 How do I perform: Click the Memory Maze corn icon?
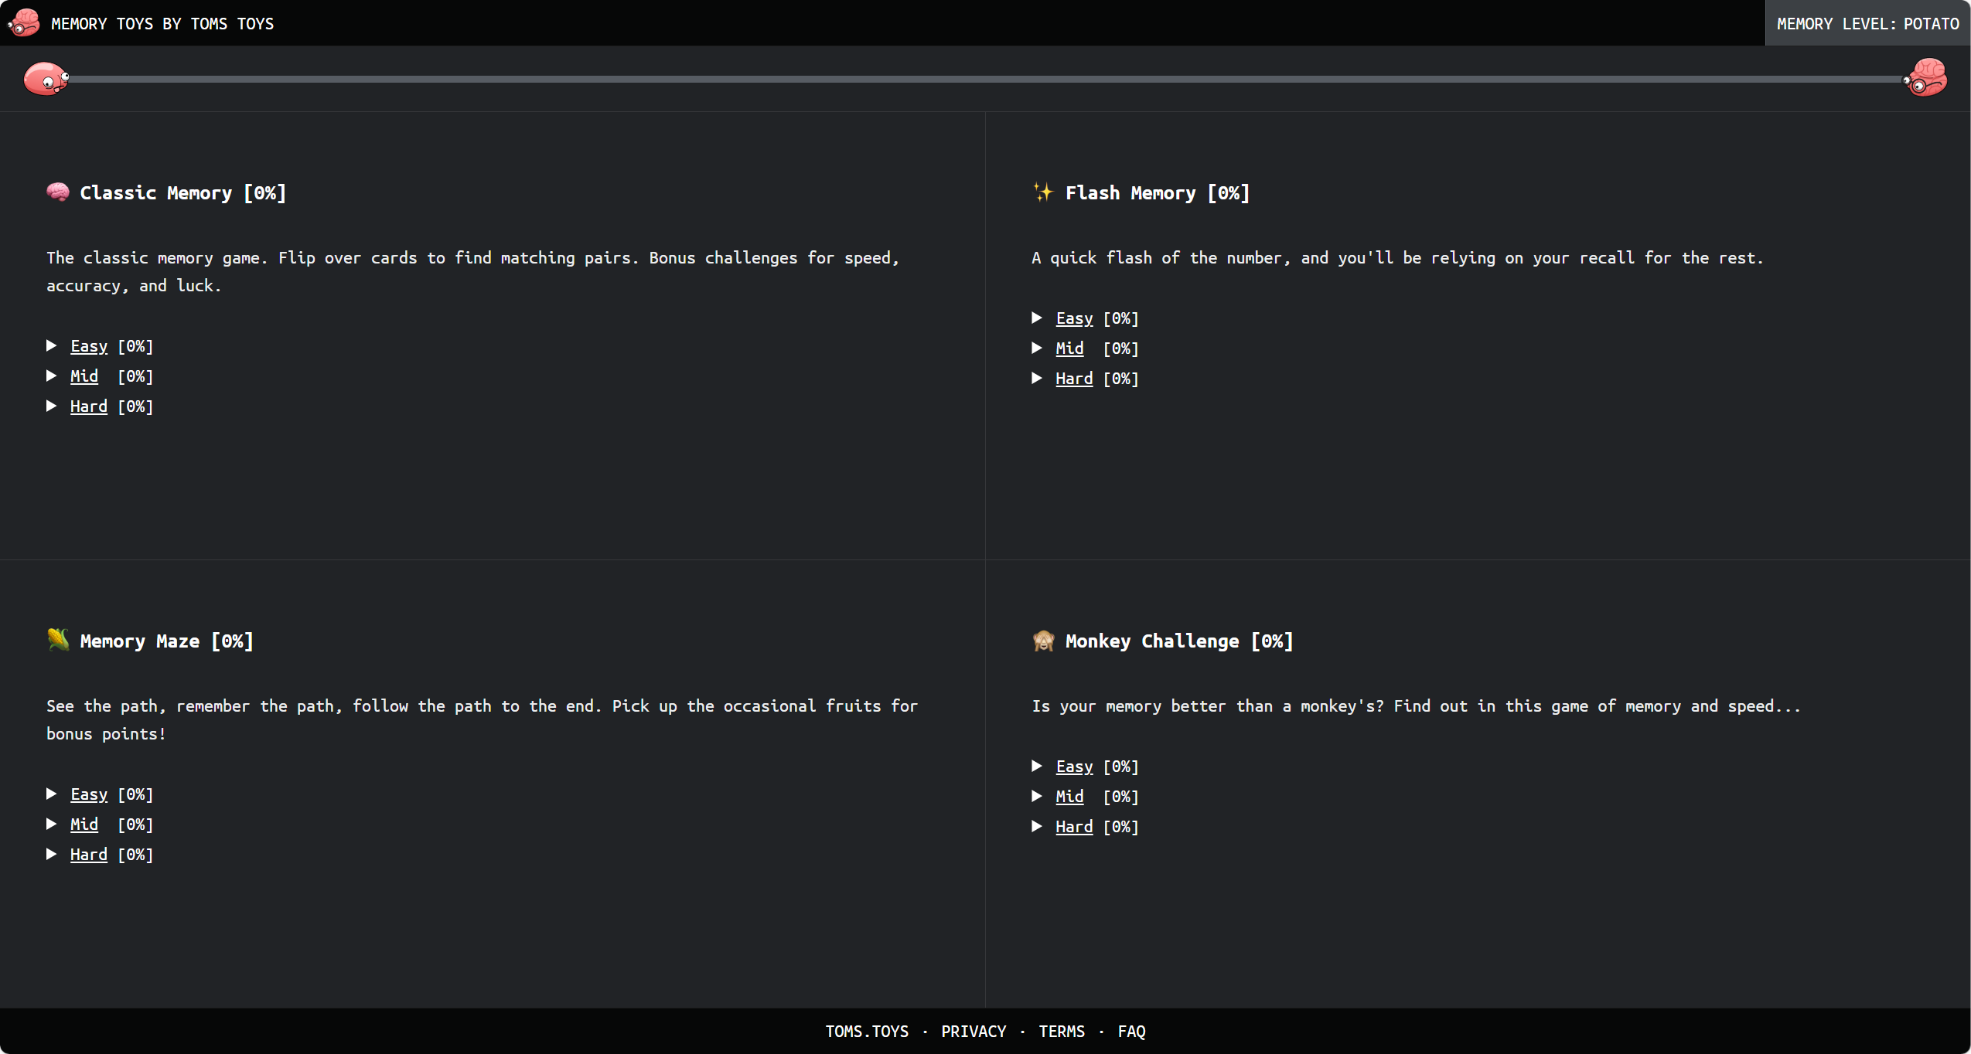(x=58, y=640)
